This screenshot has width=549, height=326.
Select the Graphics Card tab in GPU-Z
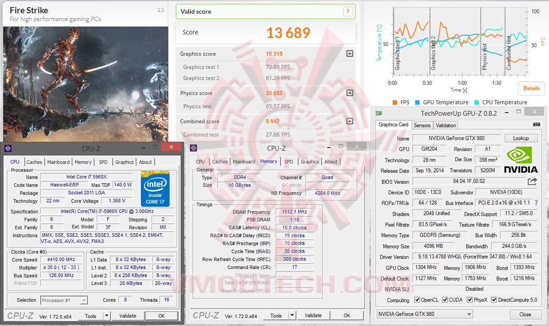coord(394,125)
